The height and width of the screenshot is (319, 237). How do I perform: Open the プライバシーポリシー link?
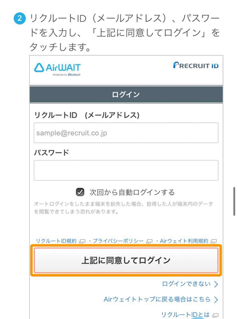118,241
